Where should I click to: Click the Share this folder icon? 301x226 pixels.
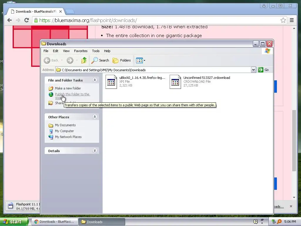coord(51,103)
